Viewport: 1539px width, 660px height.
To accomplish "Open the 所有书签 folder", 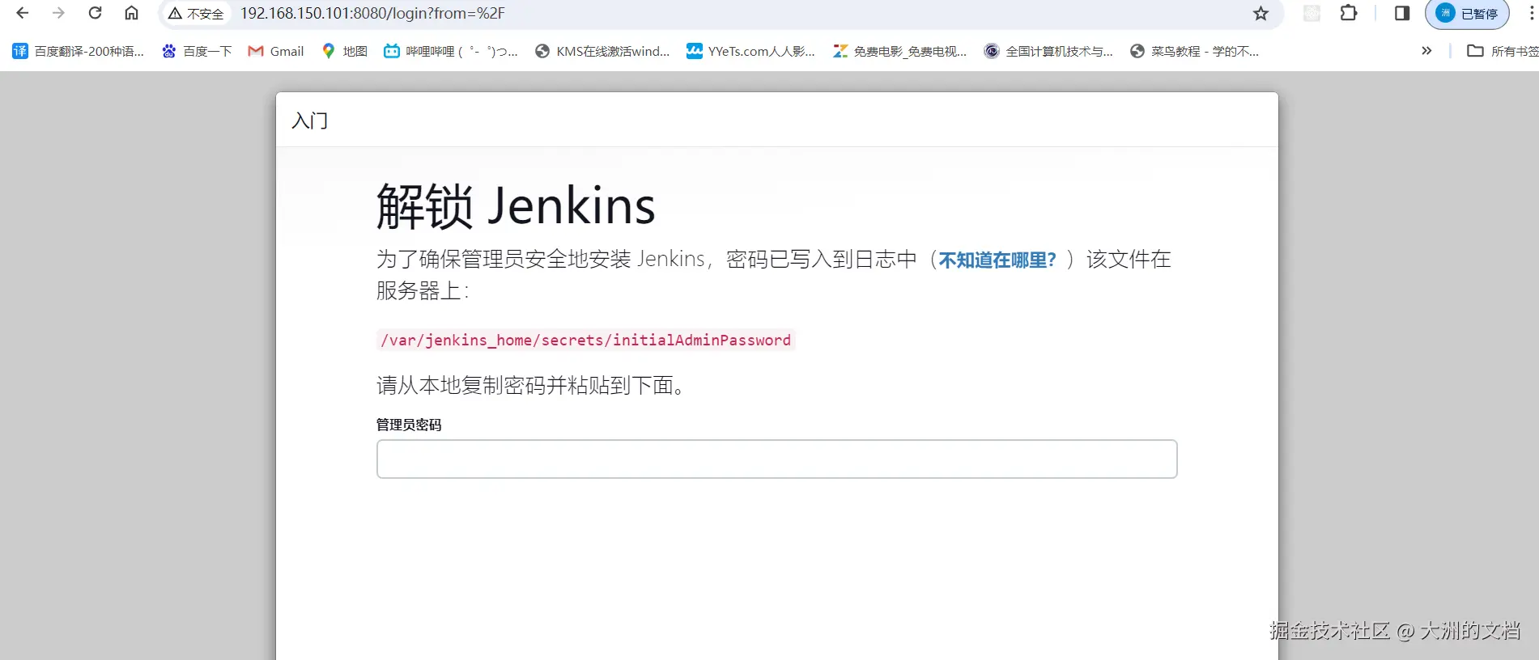I will click(x=1503, y=51).
